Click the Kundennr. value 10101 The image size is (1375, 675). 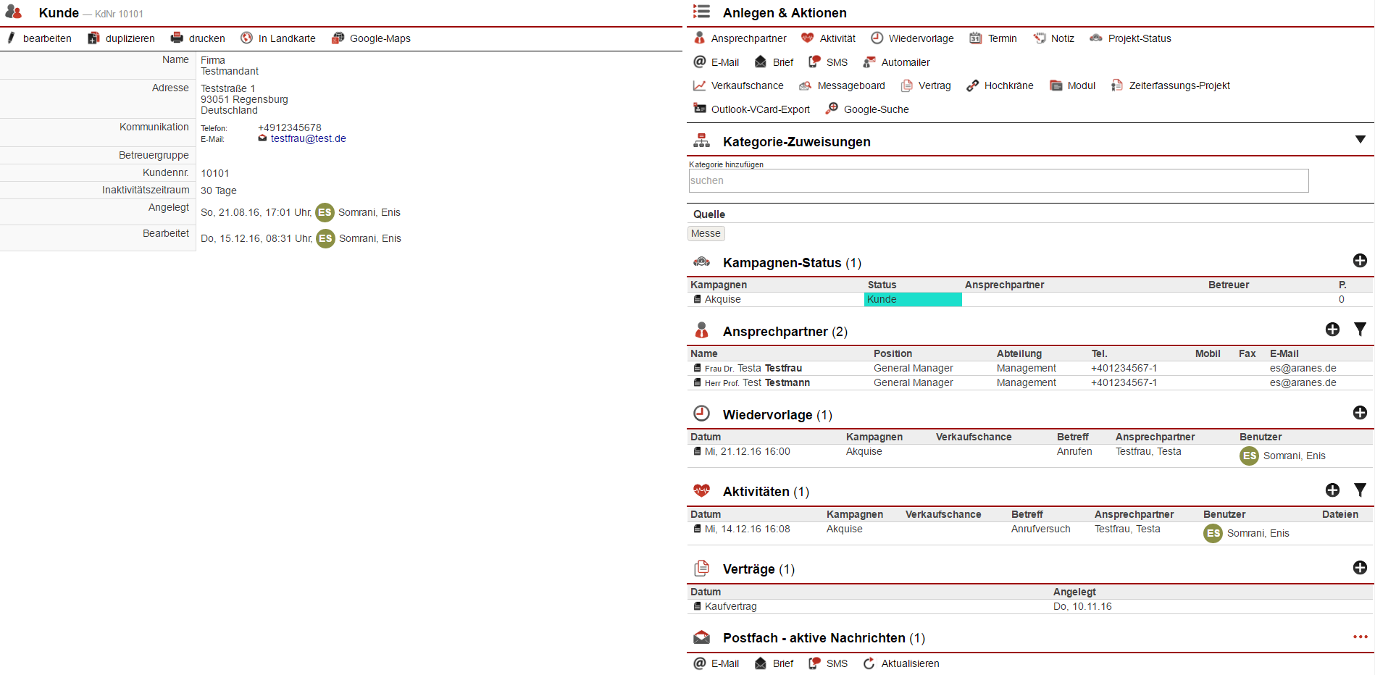coord(215,173)
